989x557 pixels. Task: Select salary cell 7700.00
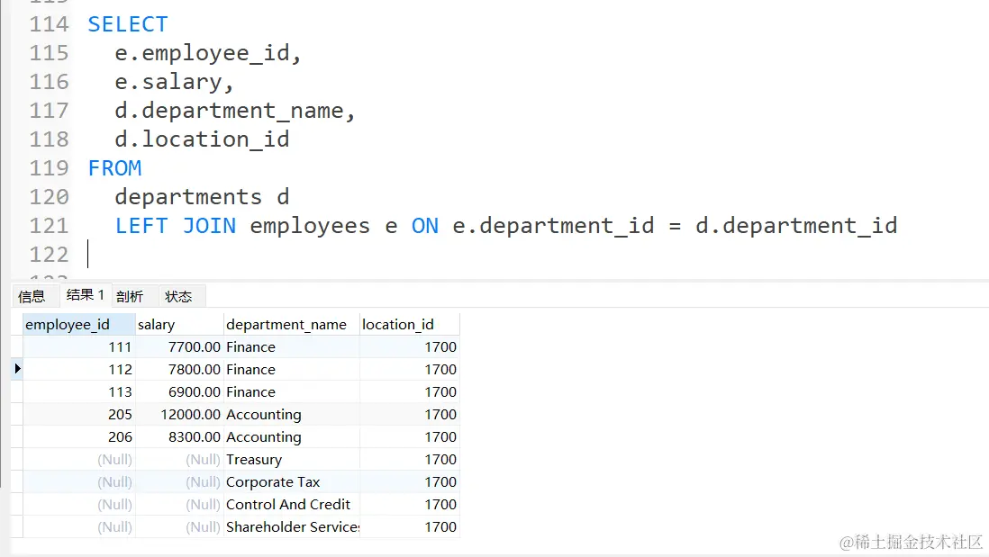coord(180,347)
